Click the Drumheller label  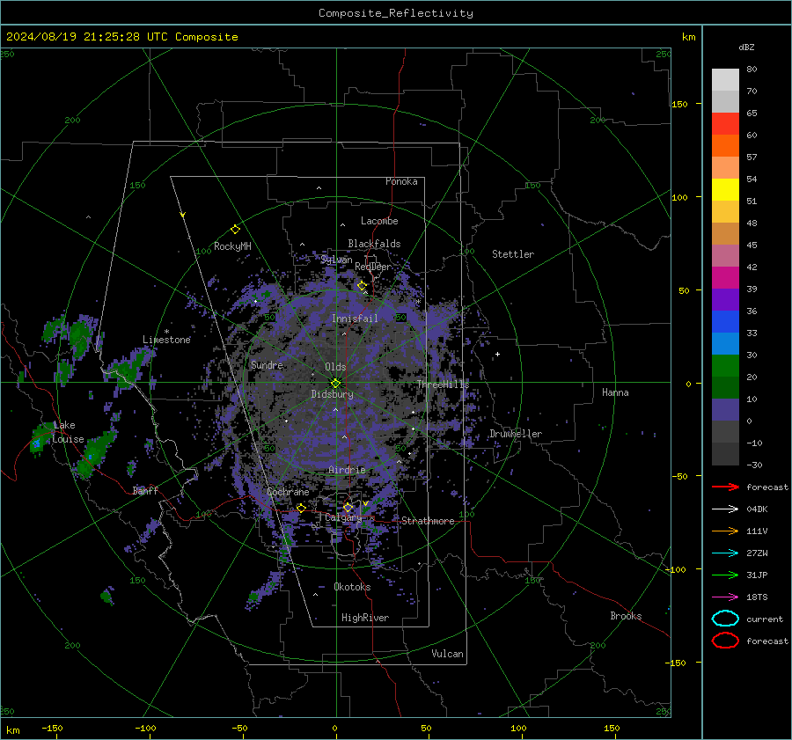click(516, 434)
